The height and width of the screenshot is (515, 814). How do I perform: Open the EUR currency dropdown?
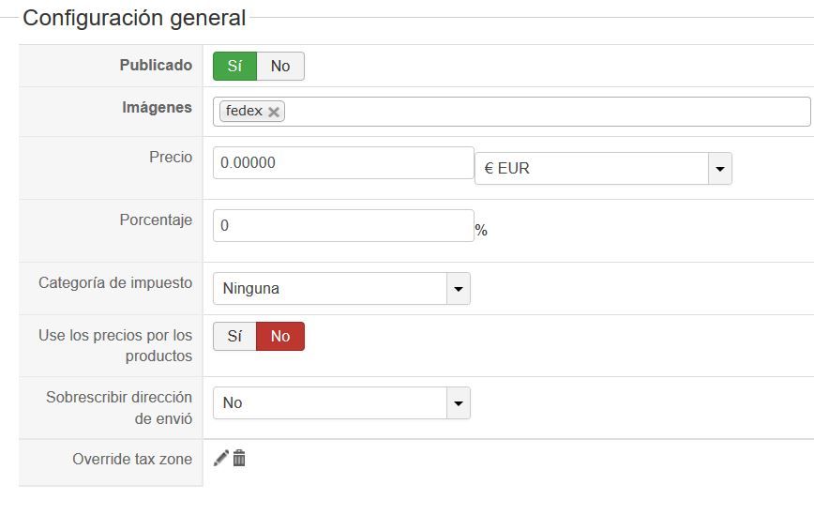click(x=603, y=168)
